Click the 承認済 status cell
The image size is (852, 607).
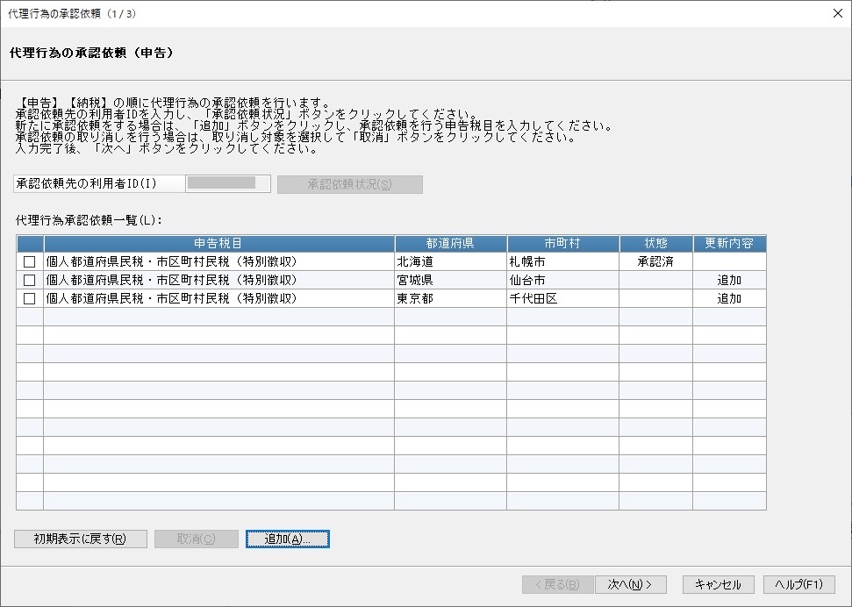[655, 262]
